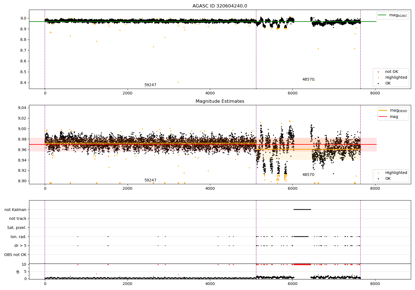Click the 10 tick on the dr axis
This screenshot has height=290, width=415.
pyautogui.click(x=24, y=265)
